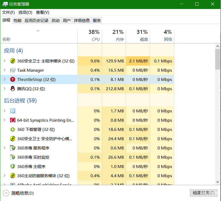Open the 选项(O) menu

point(25,12)
